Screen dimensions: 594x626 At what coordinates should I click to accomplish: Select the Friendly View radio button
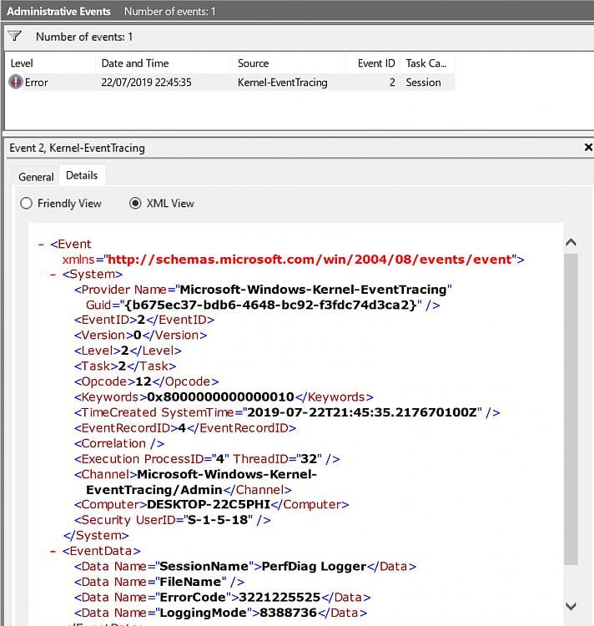click(x=27, y=203)
